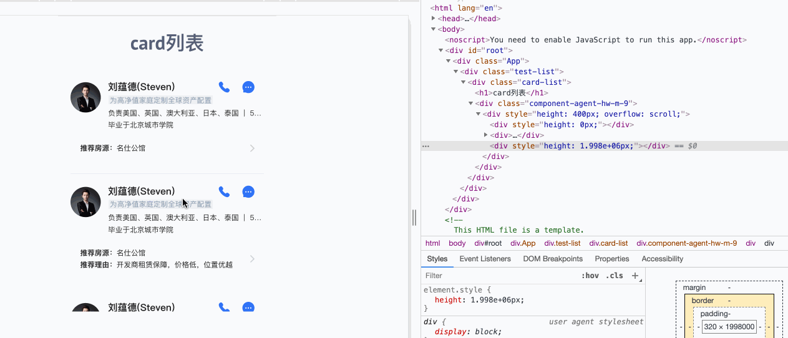This screenshot has width=788, height=338.
Task: Open the Accessibility tab
Action: (662, 259)
